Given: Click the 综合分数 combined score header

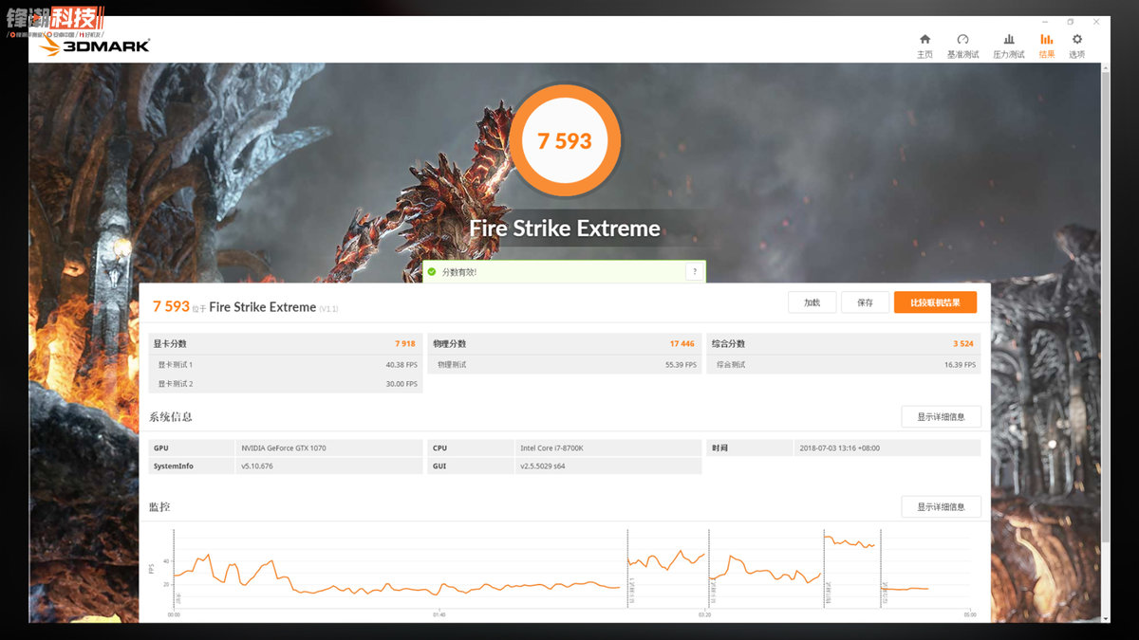Looking at the screenshot, I should pyautogui.click(x=729, y=344).
